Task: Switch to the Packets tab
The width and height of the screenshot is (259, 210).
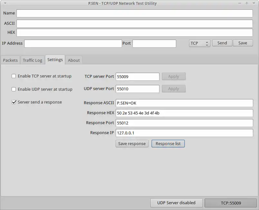Action: pyautogui.click(x=10, y=60)
